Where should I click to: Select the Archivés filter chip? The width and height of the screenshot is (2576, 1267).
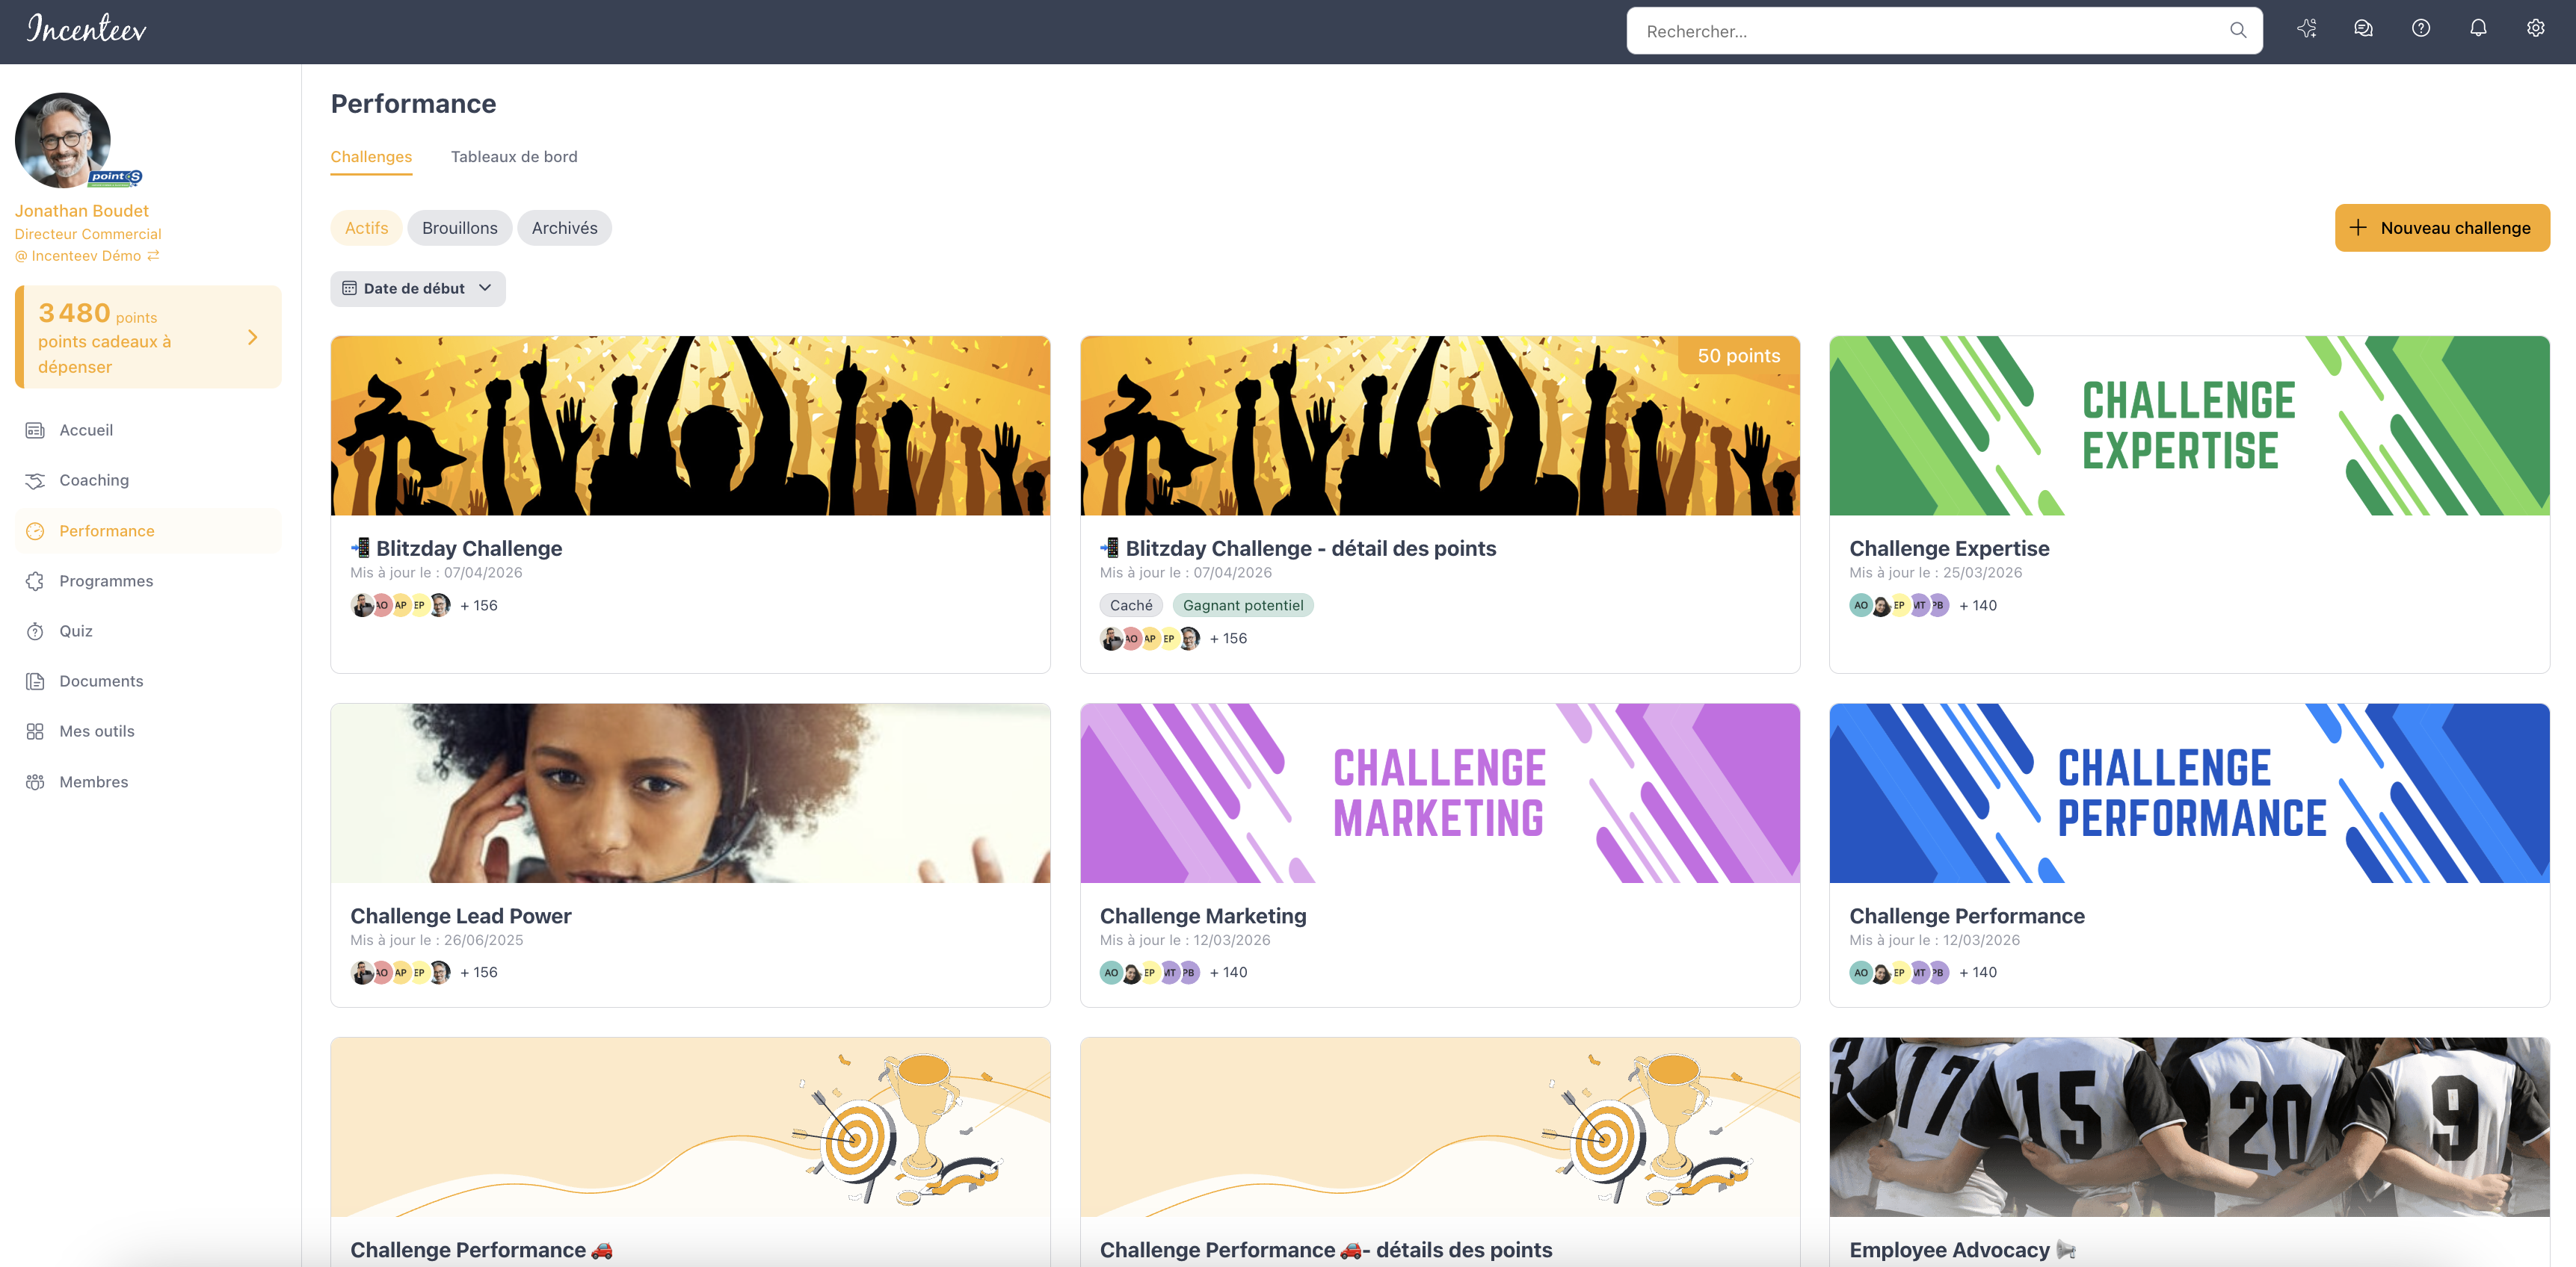564,228
